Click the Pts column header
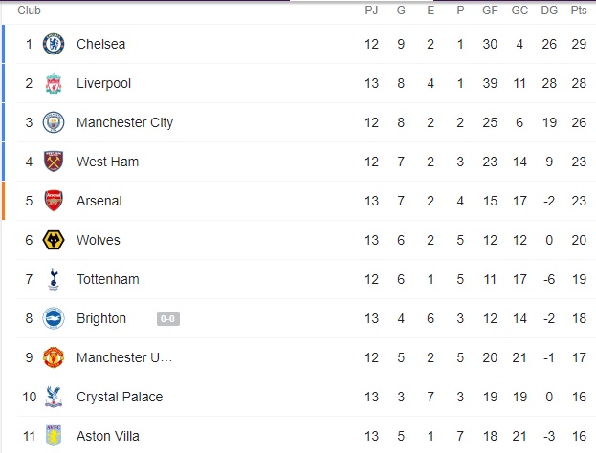Image resolution: width=596 pixels, height=453 pixels. [x=579, y=11]
